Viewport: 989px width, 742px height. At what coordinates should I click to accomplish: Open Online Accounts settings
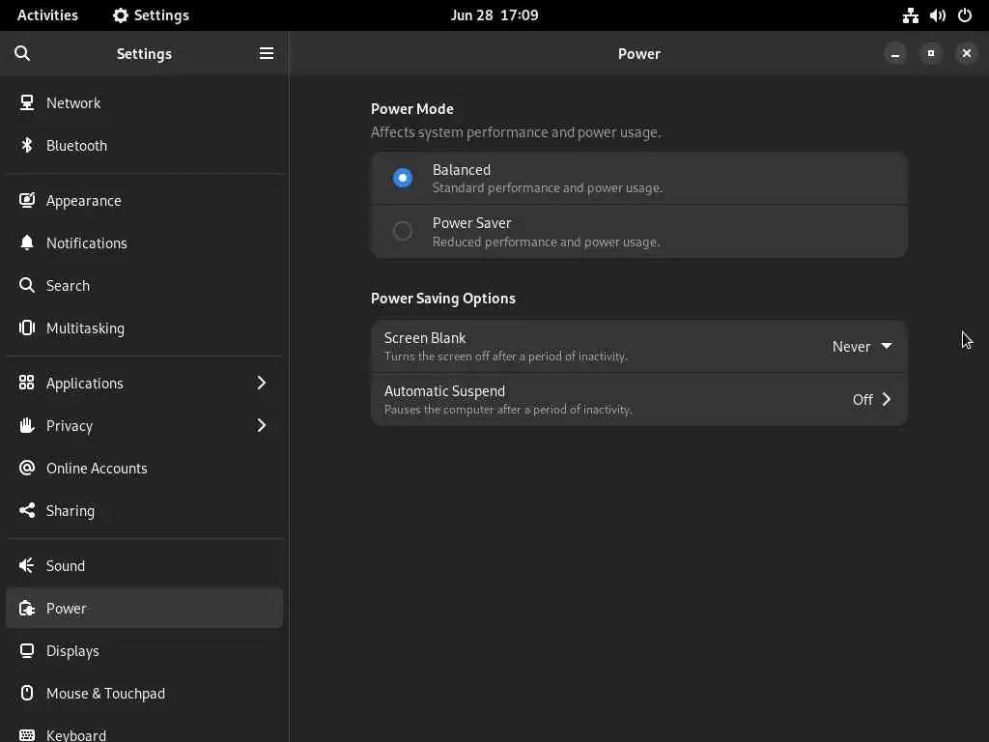(97, 469)
